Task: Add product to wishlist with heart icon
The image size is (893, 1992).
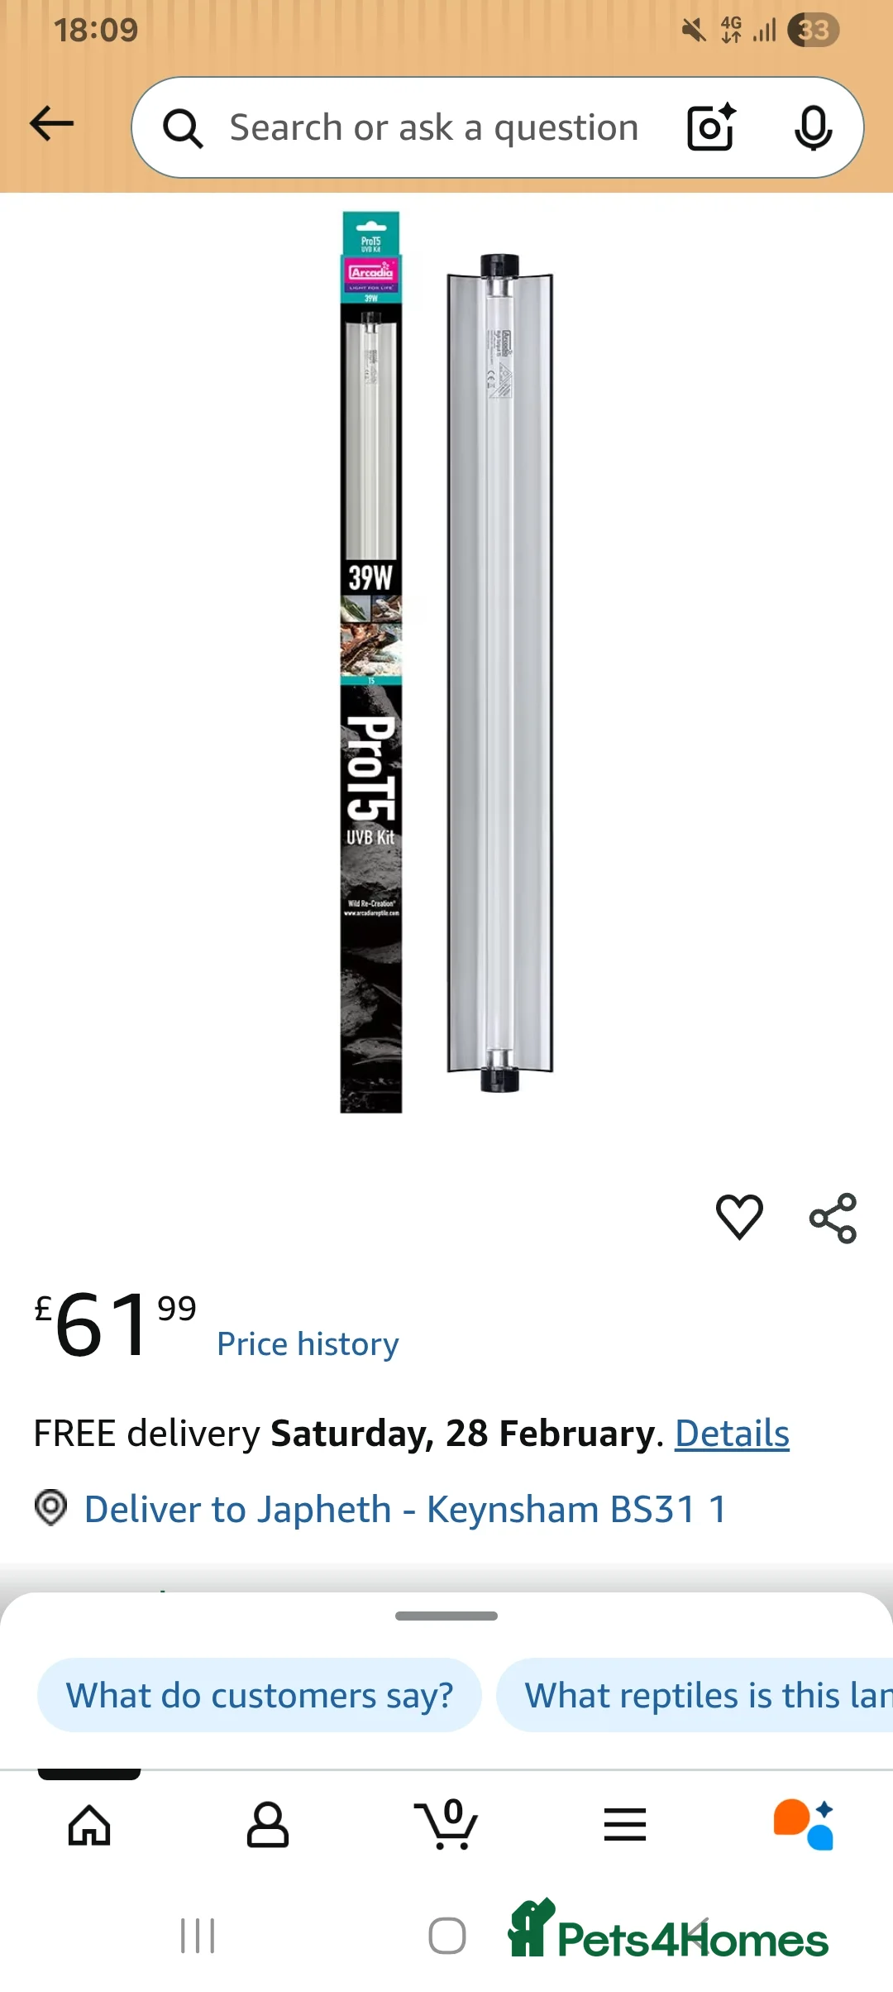Action: [739, 1217]
